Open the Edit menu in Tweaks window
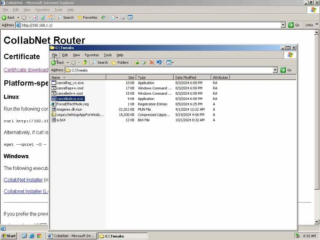Viewport: 320px width, 240px height. (65, 55)
